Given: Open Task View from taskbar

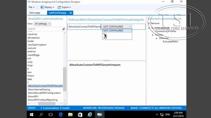Looking at the screenshot, I should pyautogui.click(x=50, y=114).
